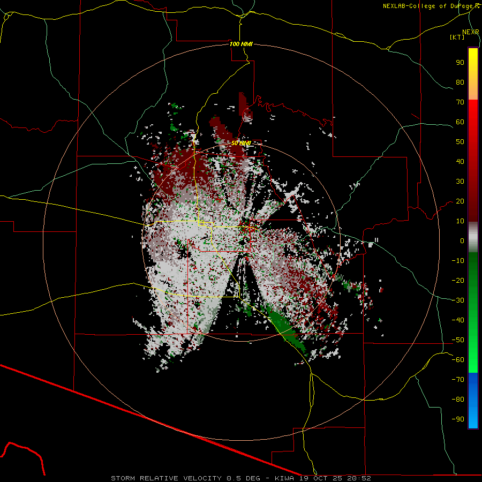Click the 10 value on velocity scale

point(460,221)
